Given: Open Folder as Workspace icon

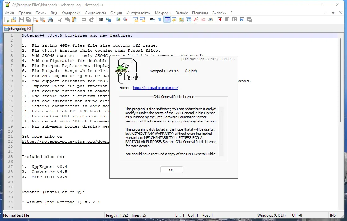Looking at the screenshot, I should pyautogui.click(x=203, y=20).
